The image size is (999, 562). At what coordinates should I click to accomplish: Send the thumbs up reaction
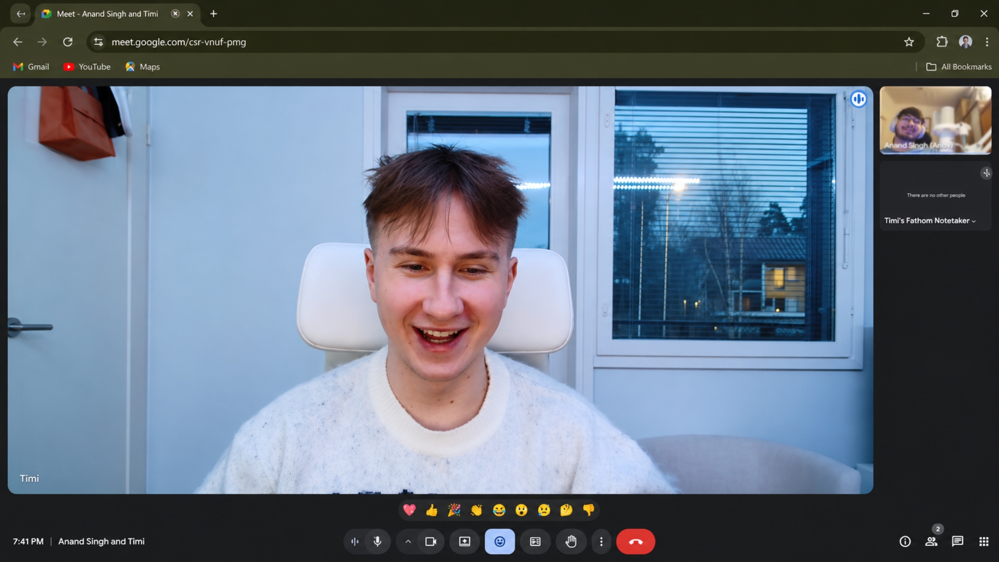click(432, 510)
